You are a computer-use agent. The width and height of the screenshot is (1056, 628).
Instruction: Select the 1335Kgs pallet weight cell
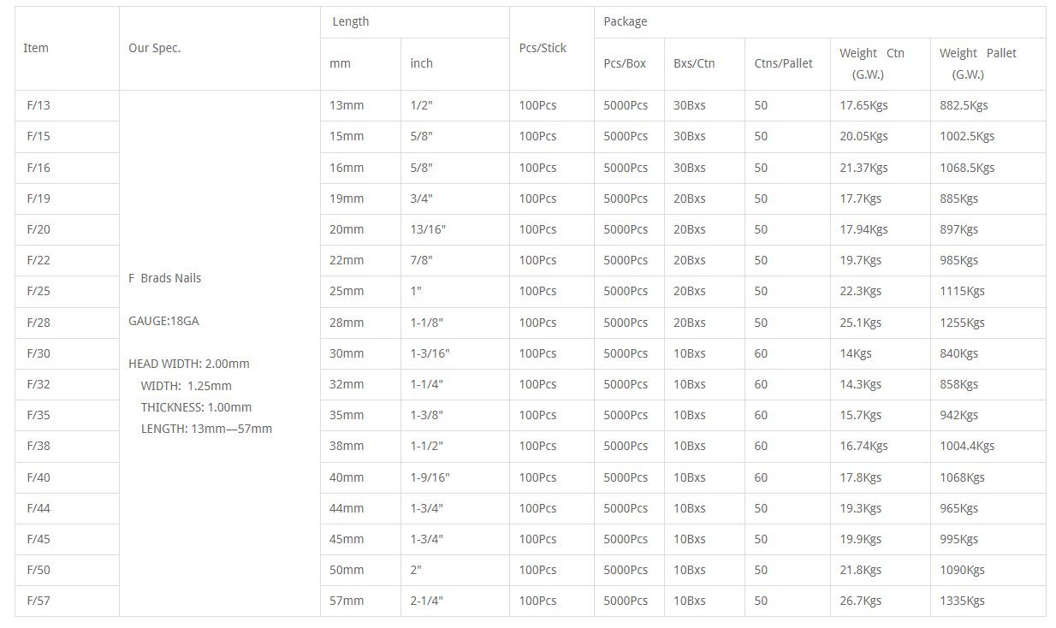tap(988, 601)
